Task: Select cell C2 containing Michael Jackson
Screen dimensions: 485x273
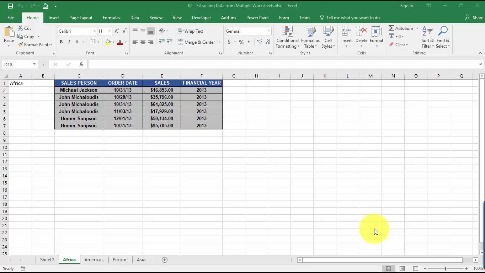Action: [x=79, y=90]
